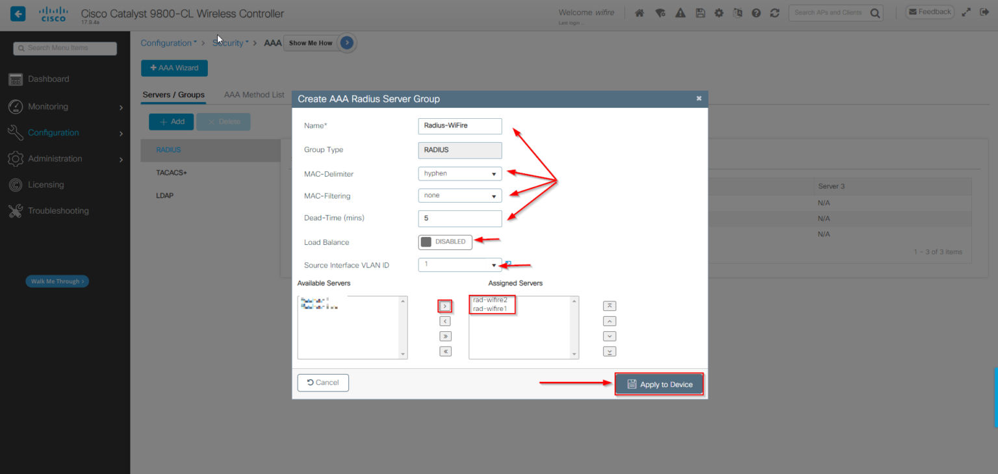Click inside the Name field showing Radius-WiFire

click(460, 126)
